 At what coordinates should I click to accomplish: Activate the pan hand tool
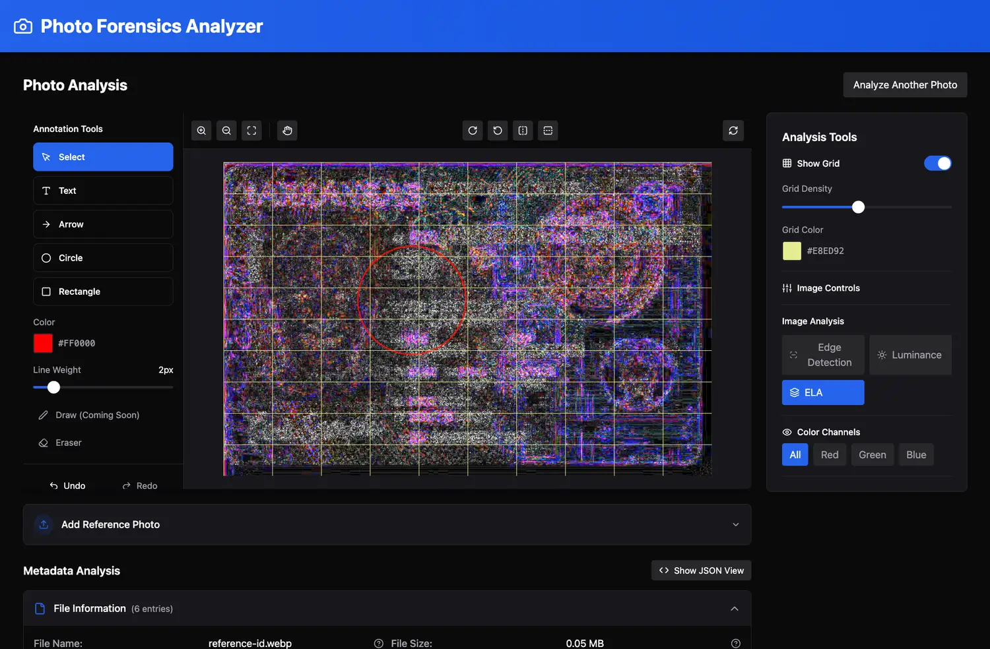pos(287,131)
